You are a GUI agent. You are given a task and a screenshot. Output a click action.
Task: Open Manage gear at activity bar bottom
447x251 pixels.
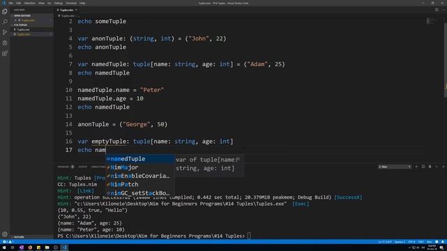(x=5, y=234)
